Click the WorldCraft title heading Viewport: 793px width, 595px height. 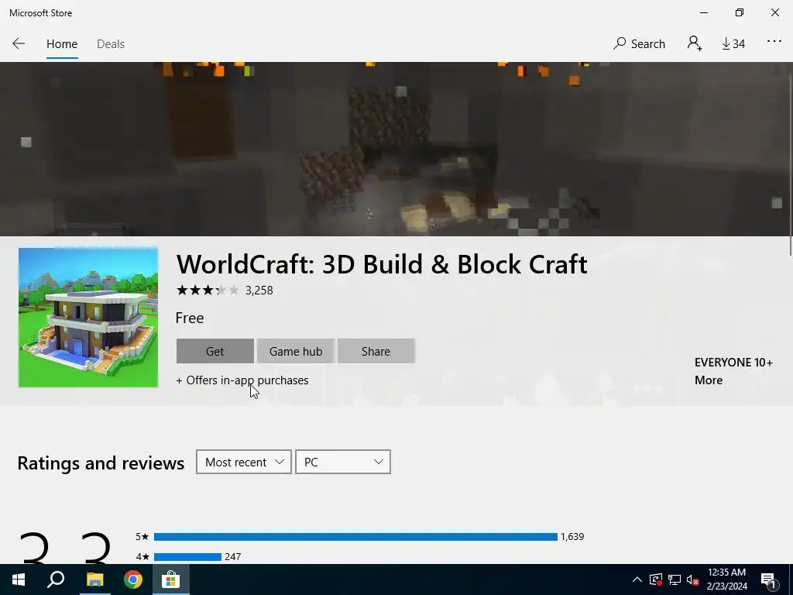click(x=382, y=264)
